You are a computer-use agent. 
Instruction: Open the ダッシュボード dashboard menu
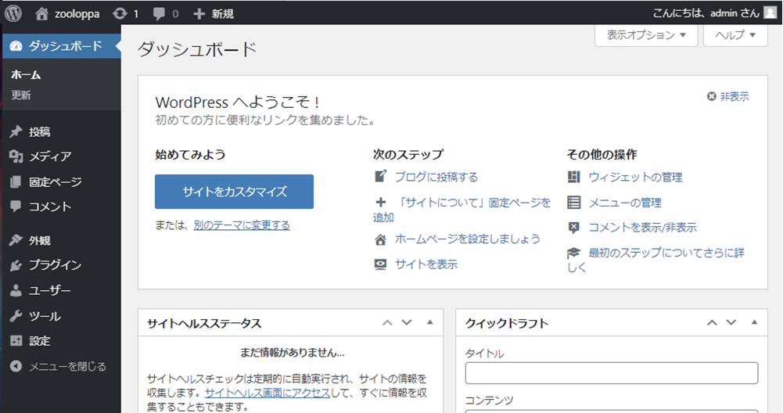point(62,46)
